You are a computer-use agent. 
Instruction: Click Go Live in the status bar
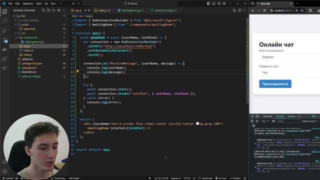(220, 178)
